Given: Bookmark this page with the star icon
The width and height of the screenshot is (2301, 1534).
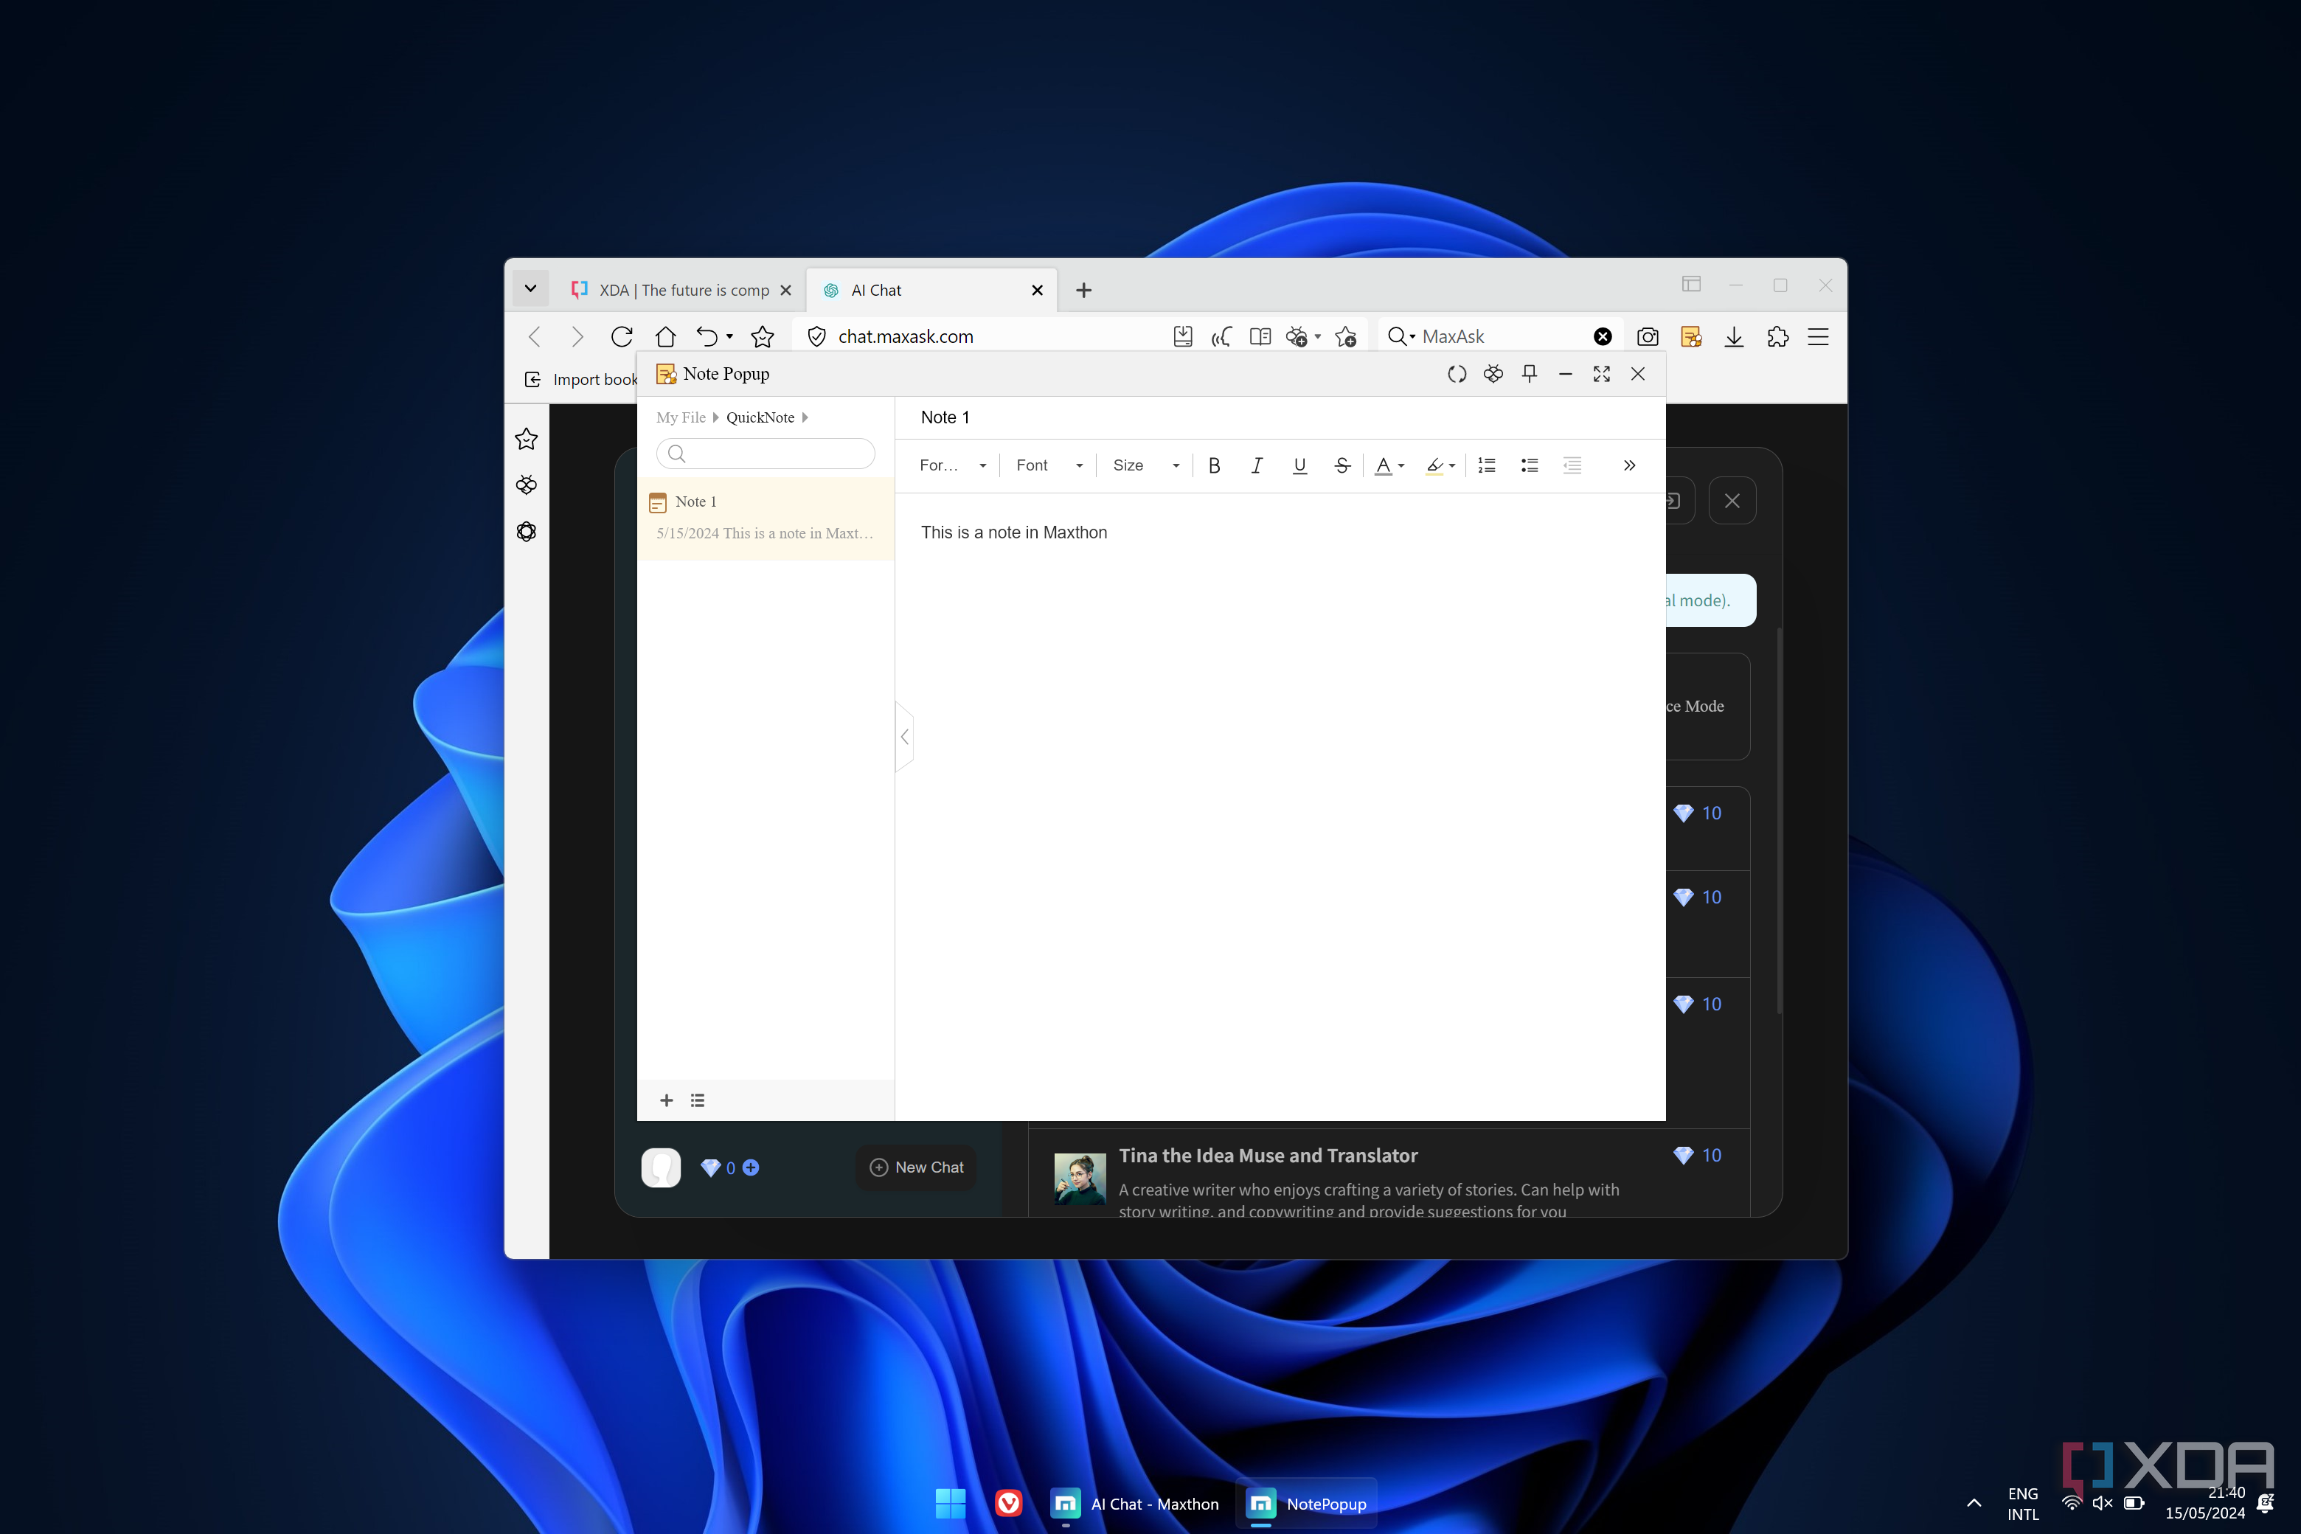Looking at the screenshot, I should pyautogui.click(x=762, y=336).
